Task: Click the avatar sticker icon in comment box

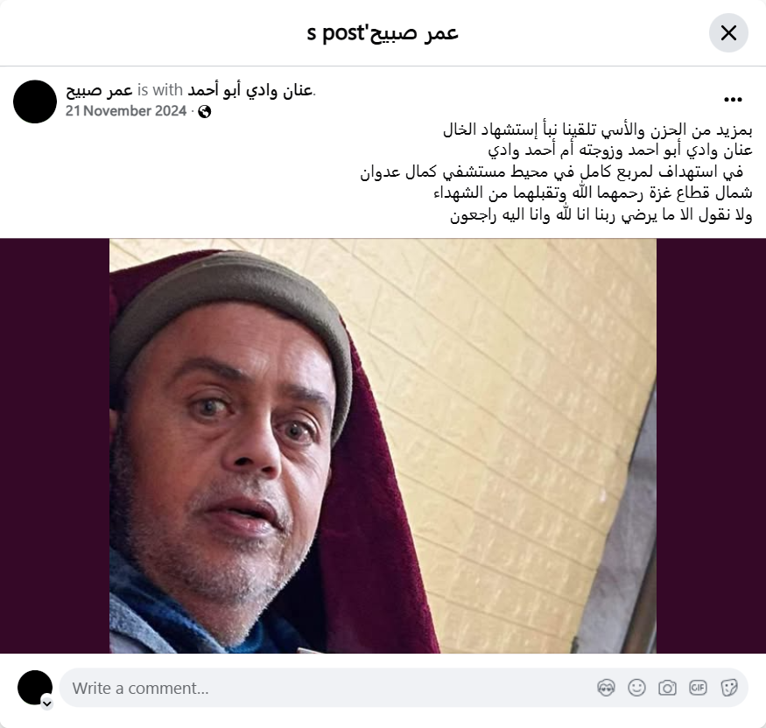Action: (606, 688)
